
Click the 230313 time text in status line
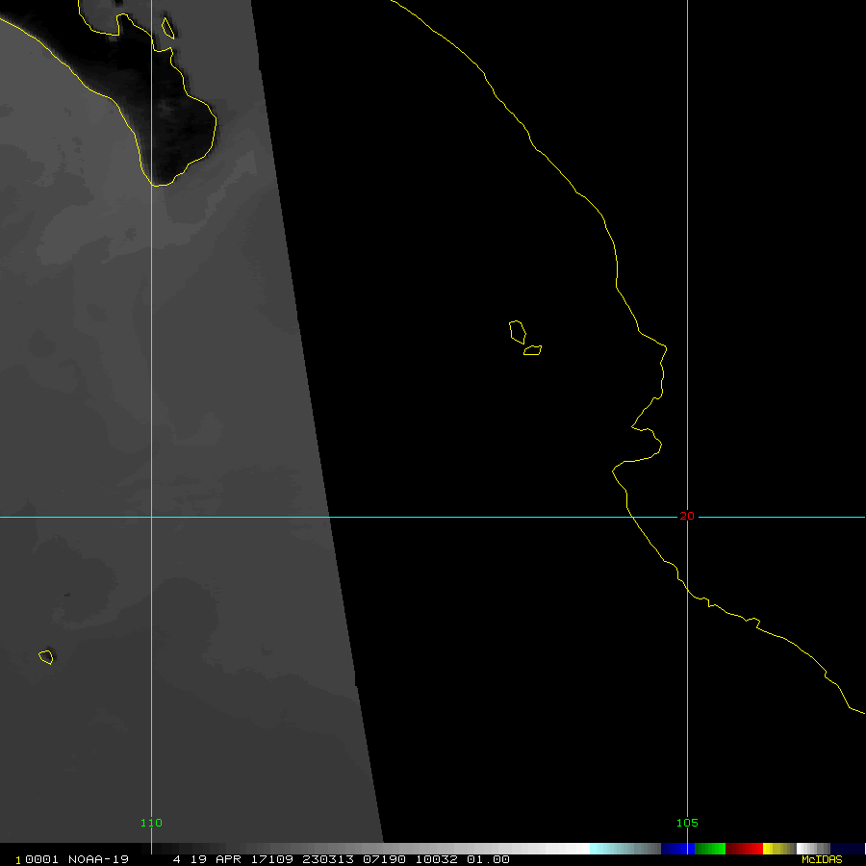324,859
